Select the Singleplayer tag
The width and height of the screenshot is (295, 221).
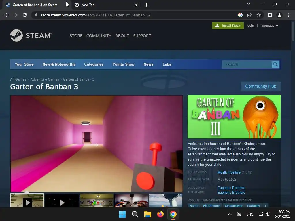(x=234, y=206)
